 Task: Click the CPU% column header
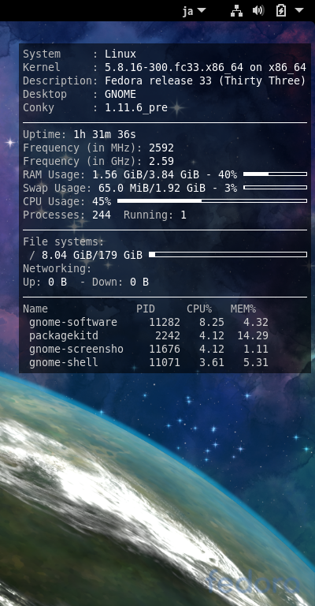point(199,309)
